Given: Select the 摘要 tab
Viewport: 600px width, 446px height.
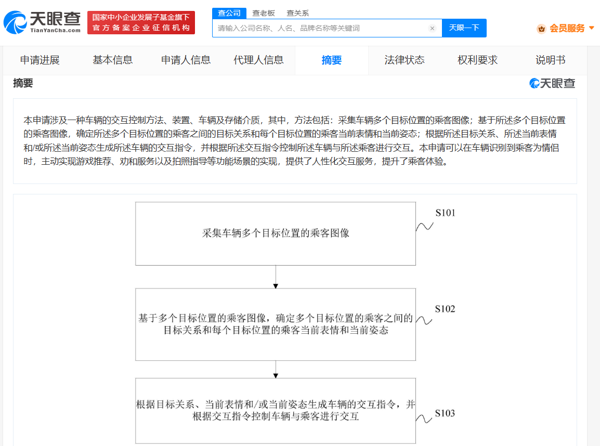Looking at the screenshot, I should pos(331,60).
